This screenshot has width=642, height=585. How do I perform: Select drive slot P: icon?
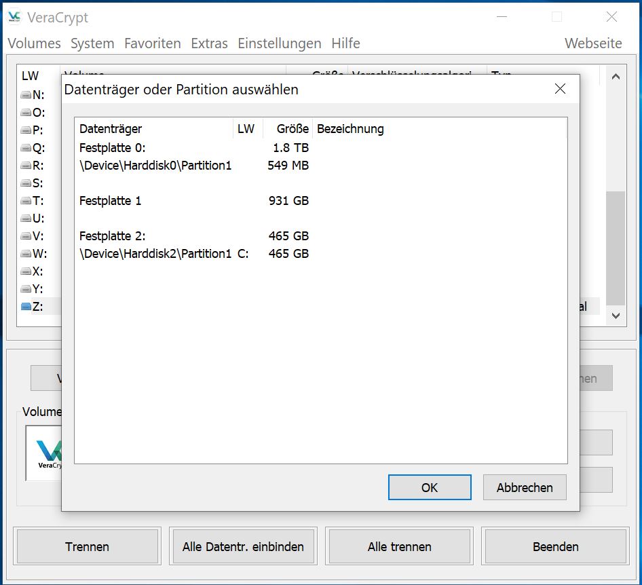(26, 130)
